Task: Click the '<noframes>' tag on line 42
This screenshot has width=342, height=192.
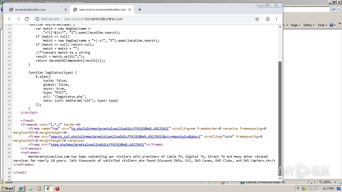Action: [x=30, y=153]
